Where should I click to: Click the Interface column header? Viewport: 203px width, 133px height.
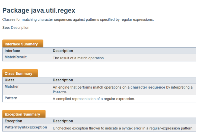(12, 51)
